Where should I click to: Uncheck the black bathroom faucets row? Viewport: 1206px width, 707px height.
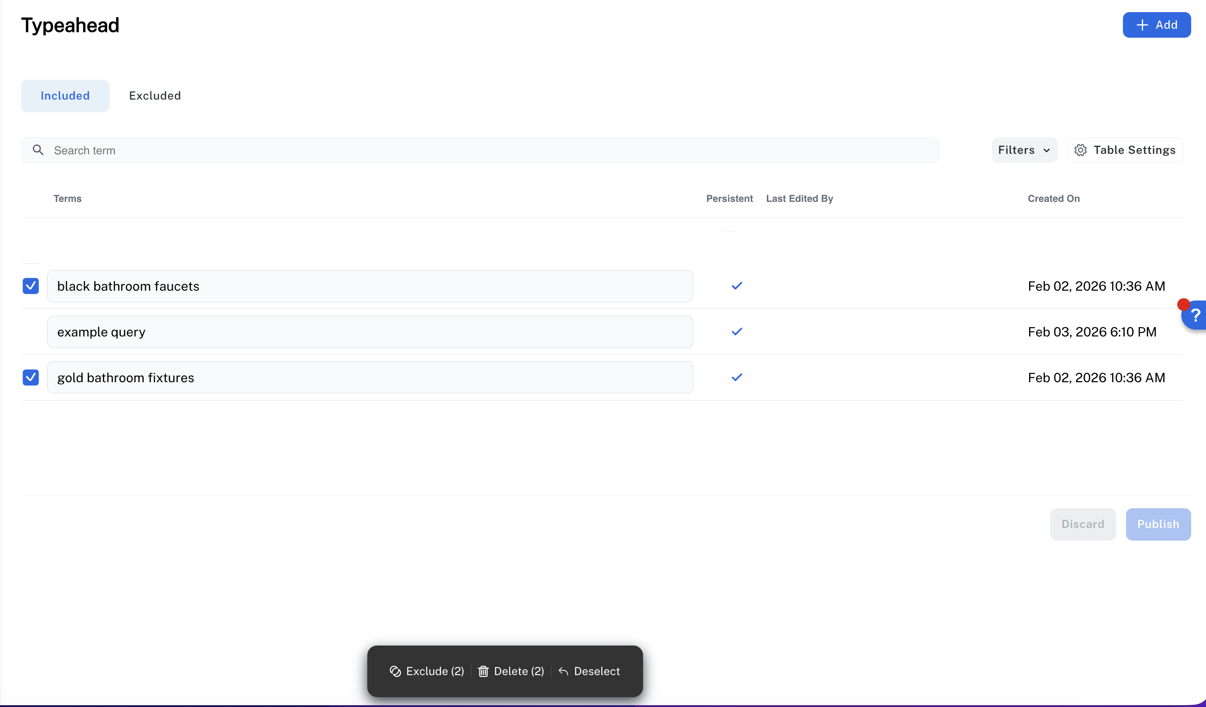pyautogui.click(x=31, y=286)
